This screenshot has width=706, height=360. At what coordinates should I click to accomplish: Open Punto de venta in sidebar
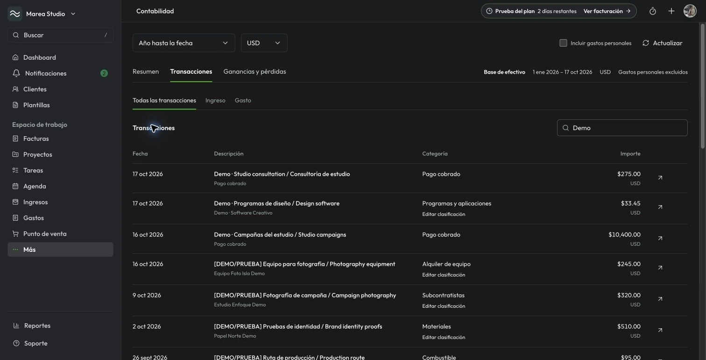click(60, 234)
